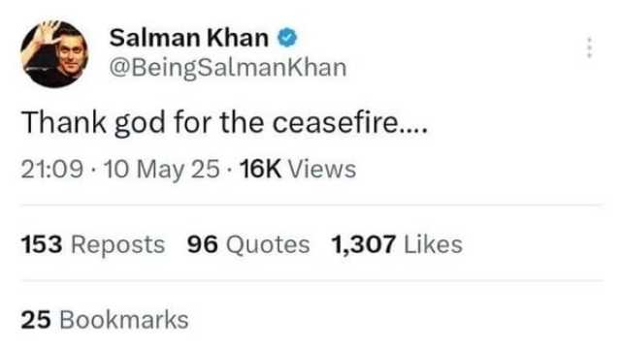Click the 21:09 timestamp

51,170
